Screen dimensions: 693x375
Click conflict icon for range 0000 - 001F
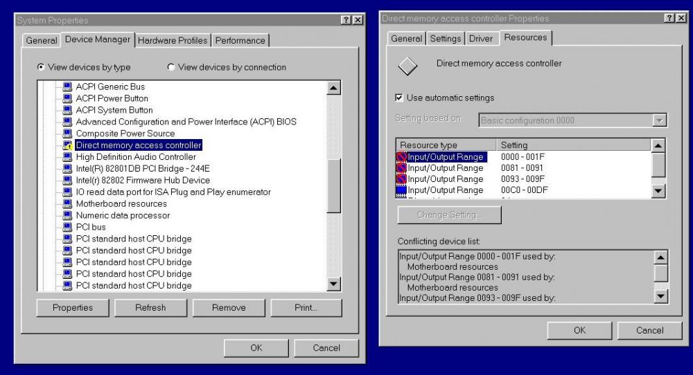(x=402, y=157)
